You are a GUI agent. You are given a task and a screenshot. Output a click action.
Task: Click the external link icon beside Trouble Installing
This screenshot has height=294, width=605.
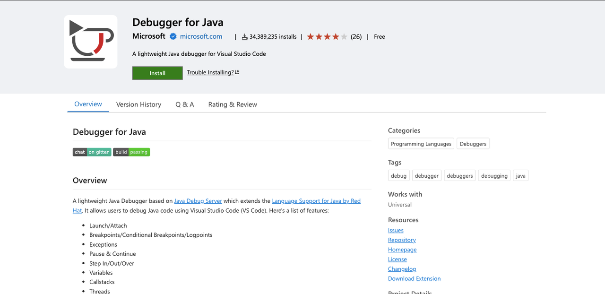[x=237, y=72]
